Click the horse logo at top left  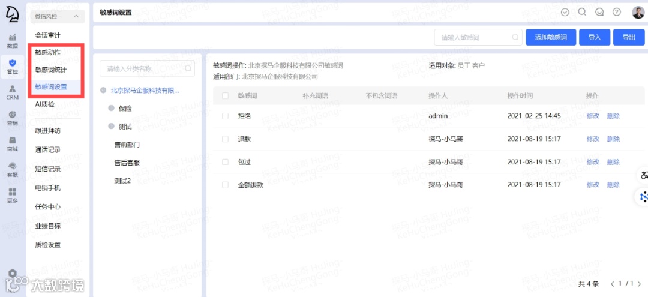coord(13,15)
